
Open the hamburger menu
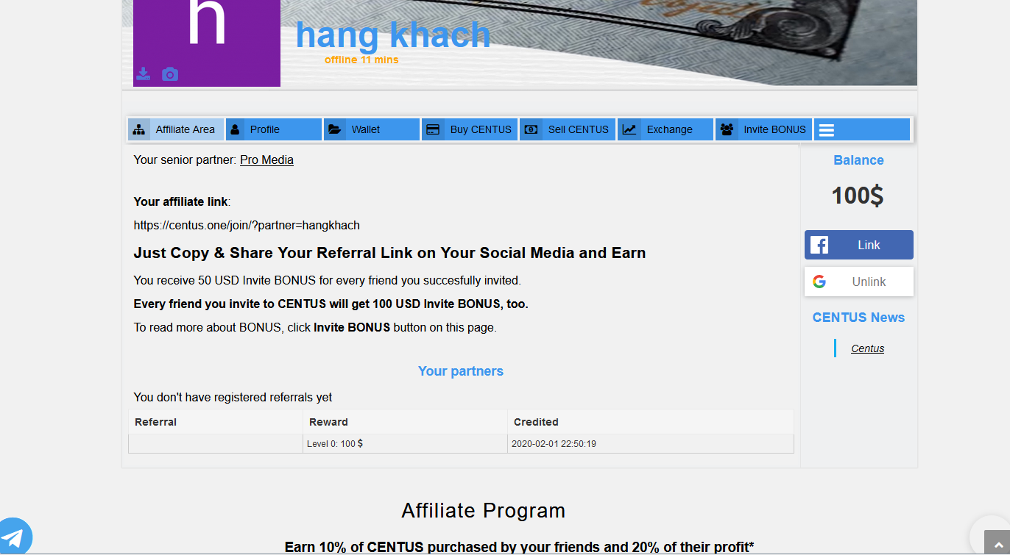pyautogui.click(x=827, y=130)
